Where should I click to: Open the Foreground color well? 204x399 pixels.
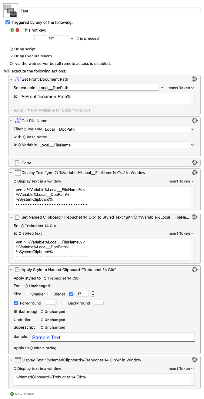[50, 303]
